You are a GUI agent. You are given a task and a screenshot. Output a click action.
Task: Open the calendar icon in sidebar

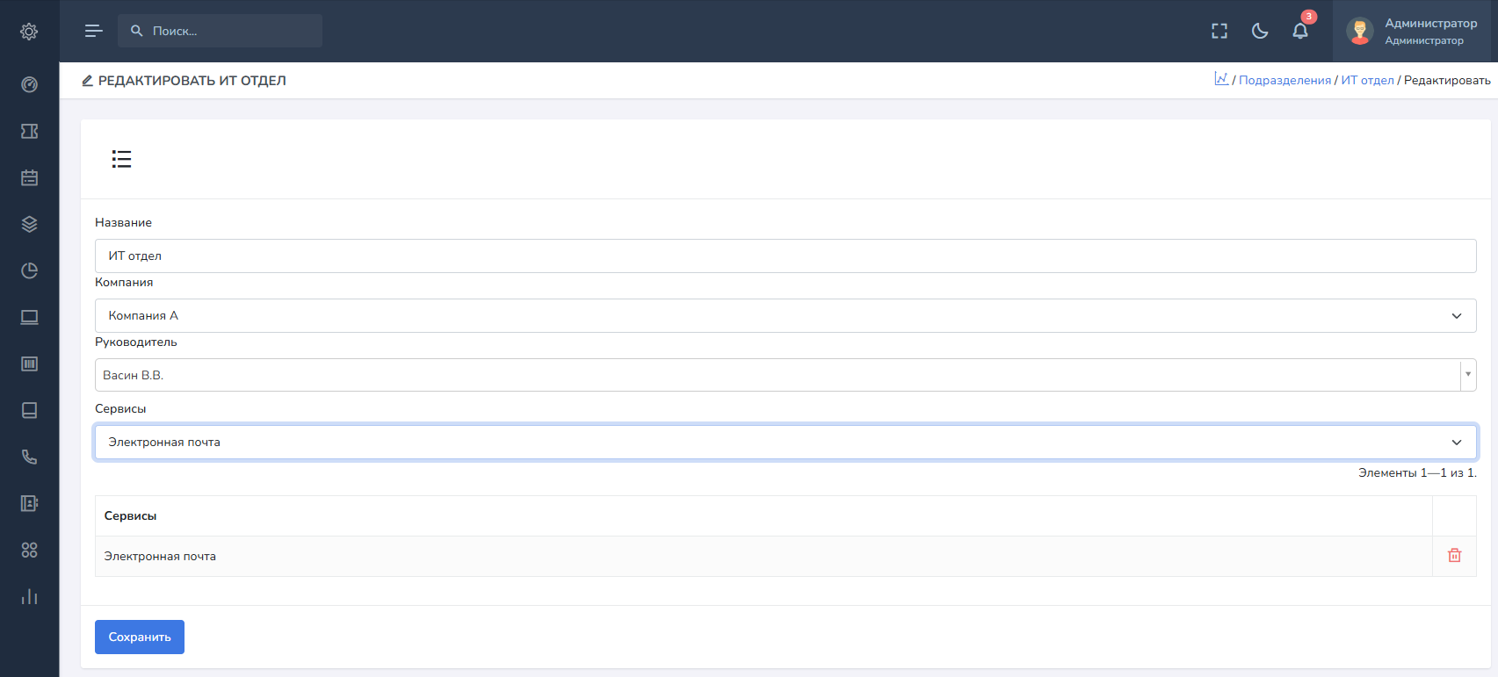click(29, 177)
